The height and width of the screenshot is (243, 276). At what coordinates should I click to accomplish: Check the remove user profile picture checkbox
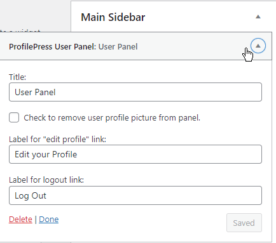coord(14,117)
